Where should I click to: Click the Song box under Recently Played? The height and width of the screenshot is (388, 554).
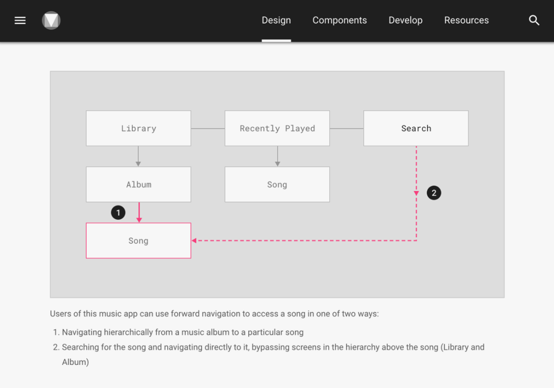click(x=278, y=185)
